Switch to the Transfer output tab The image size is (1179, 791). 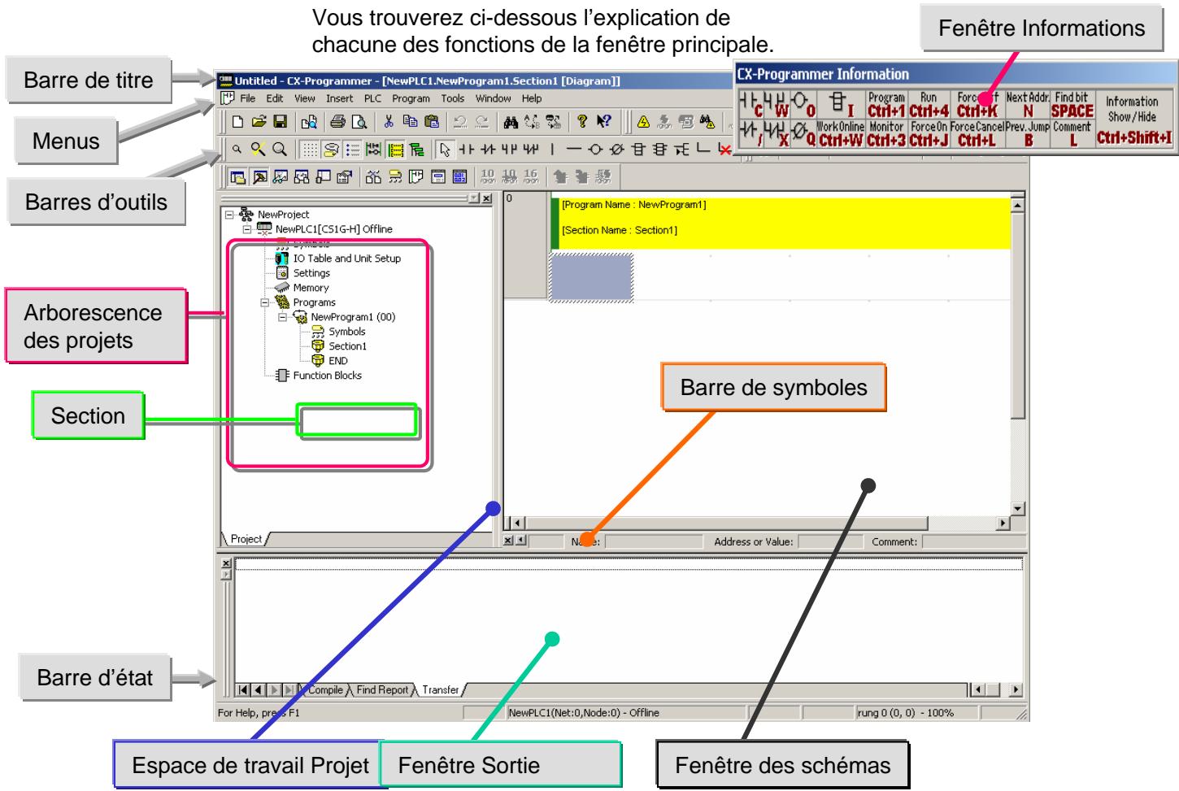point(441,690)
